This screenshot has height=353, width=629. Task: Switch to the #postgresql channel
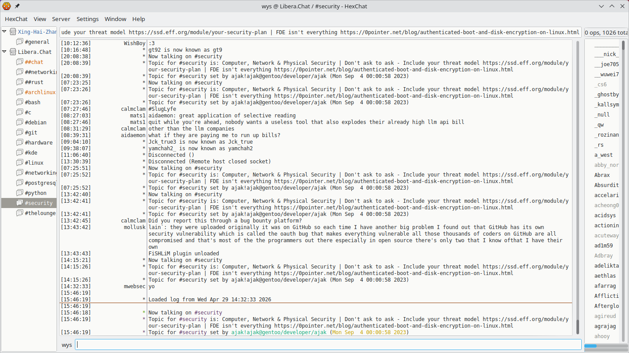[41, 183]
